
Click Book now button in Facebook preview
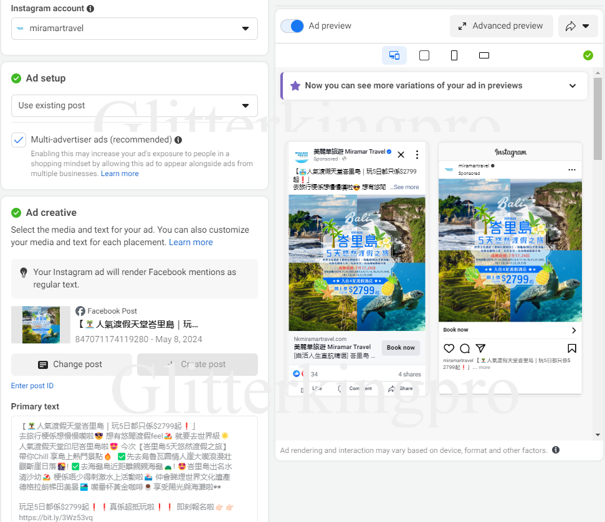tap(401, 348)
